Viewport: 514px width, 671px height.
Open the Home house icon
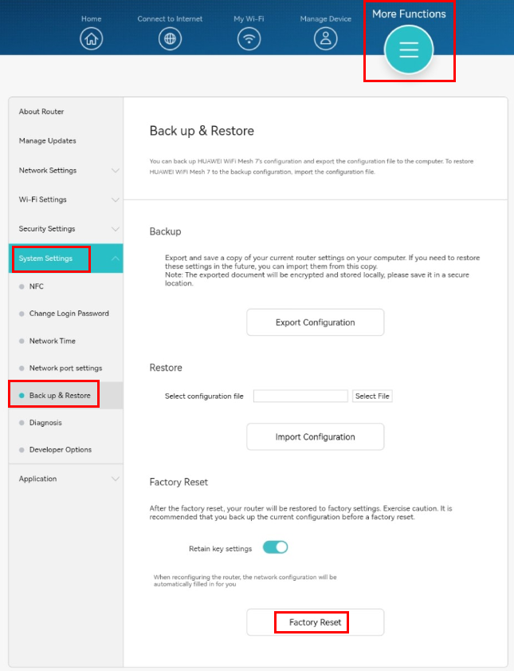click(x=91, y=38)
